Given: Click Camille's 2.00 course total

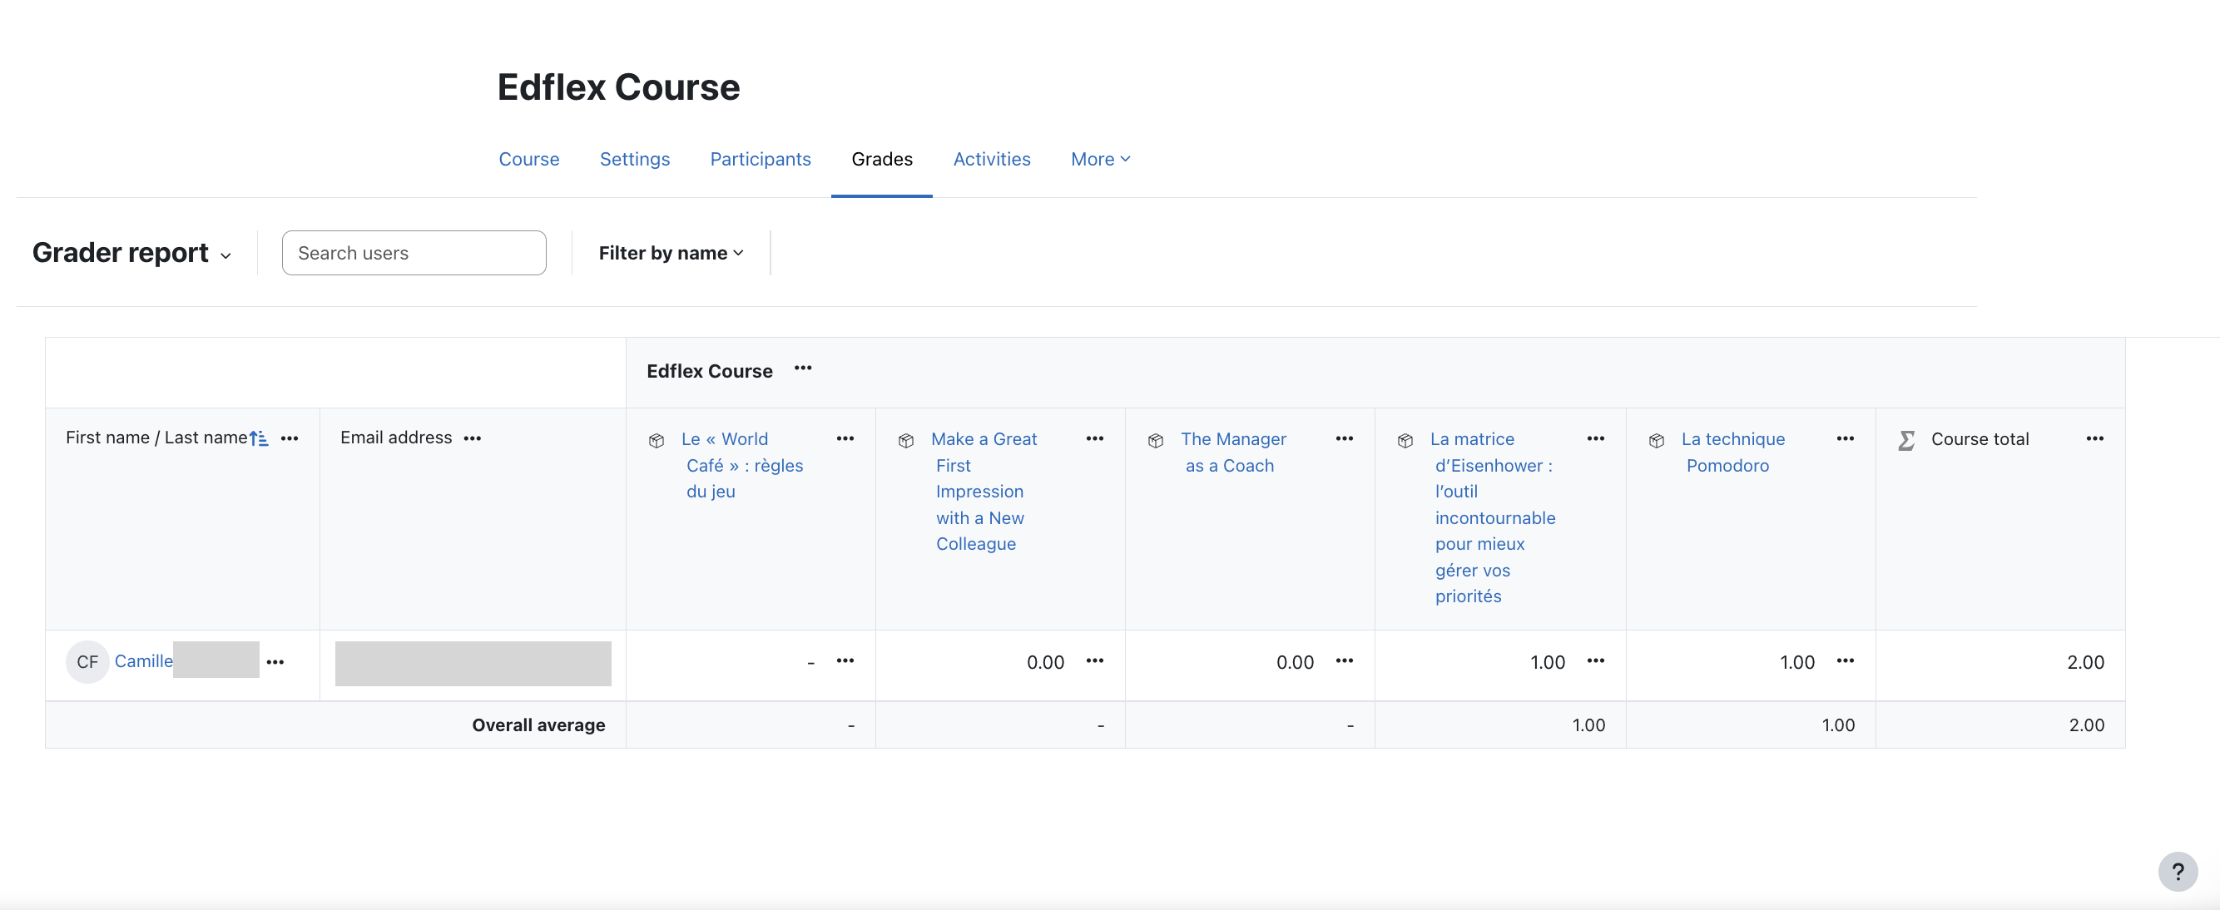Looking at the screenshot, I should pyautogui.click(x=2085, y=663).
